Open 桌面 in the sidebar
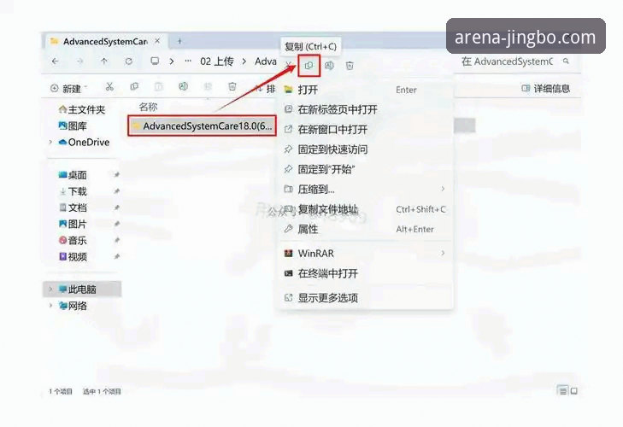The height and width of the screenshot is (427, 623). (x=73, y=175)
